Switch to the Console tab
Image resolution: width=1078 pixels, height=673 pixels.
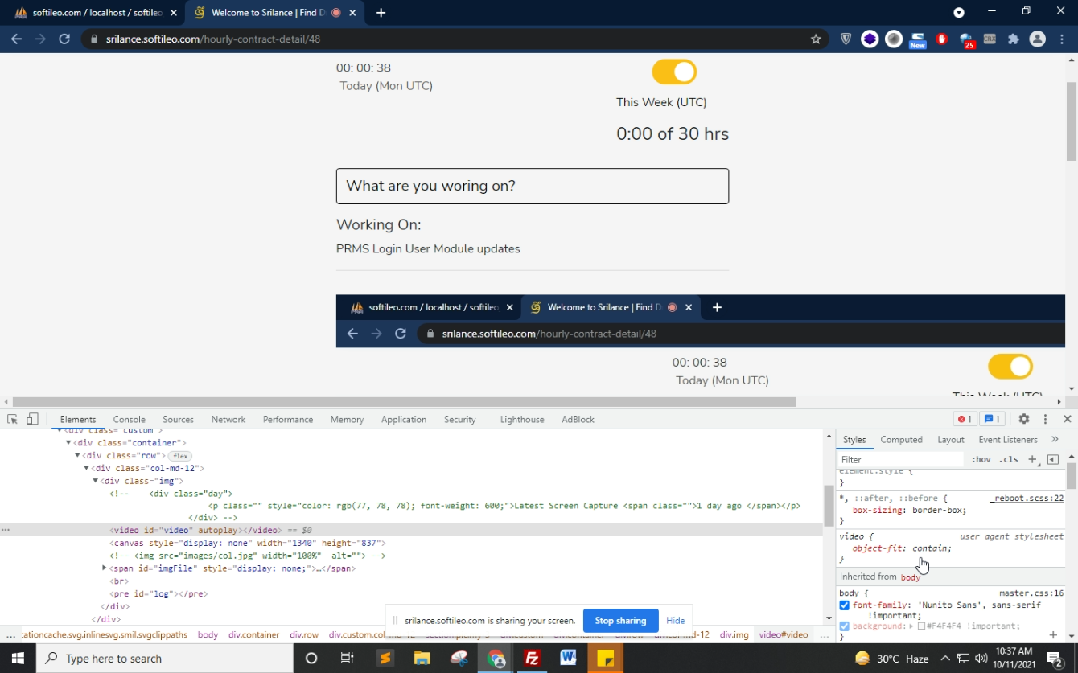[129, 419]
